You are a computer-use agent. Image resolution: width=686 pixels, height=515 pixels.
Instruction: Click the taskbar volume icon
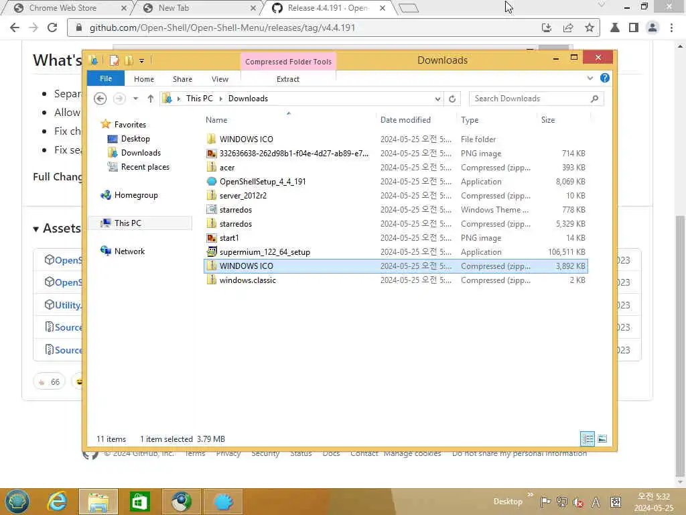coord(578,502)
